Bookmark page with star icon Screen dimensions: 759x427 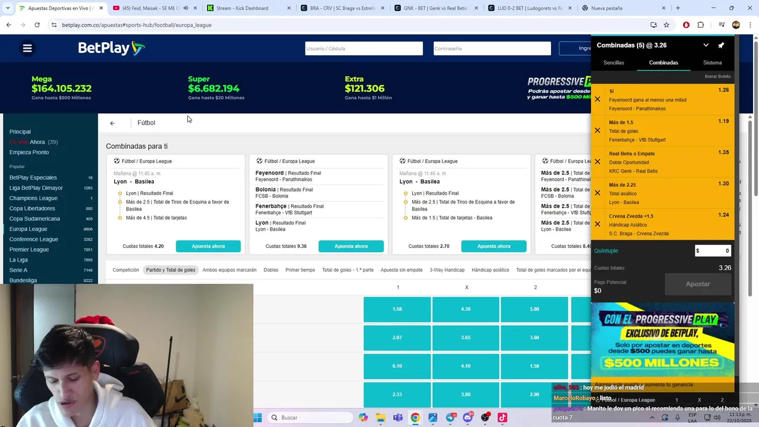pyautogui.click(x=666, y=25)
